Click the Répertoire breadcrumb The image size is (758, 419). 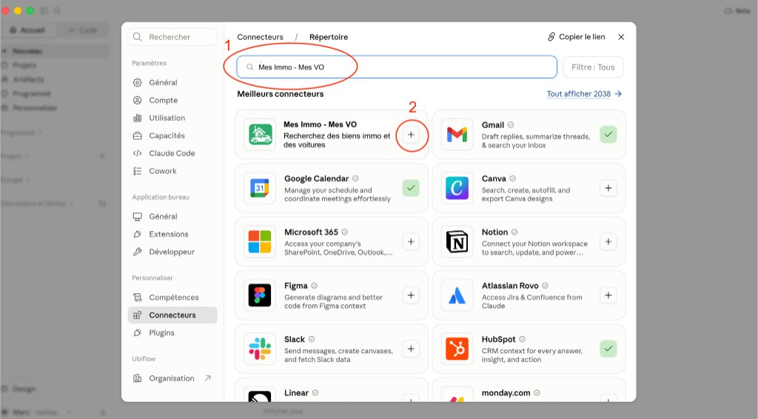329,37
